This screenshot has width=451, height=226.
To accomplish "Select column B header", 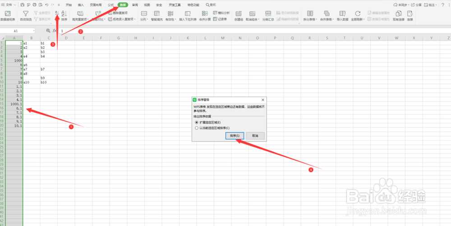I will coord(32,38).
